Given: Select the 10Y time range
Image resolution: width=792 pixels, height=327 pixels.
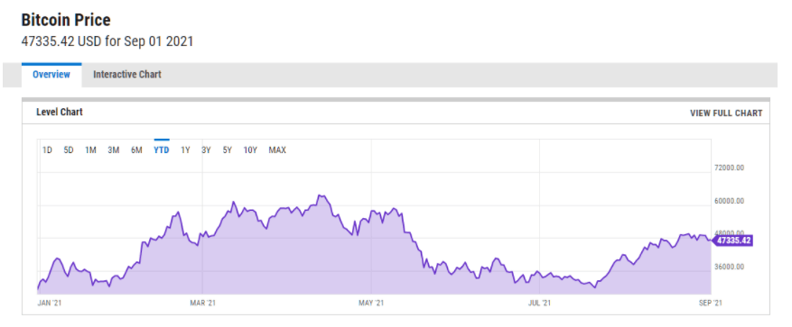Looking at the screenshot, I should pyautogui.click(x=250, y=150).
